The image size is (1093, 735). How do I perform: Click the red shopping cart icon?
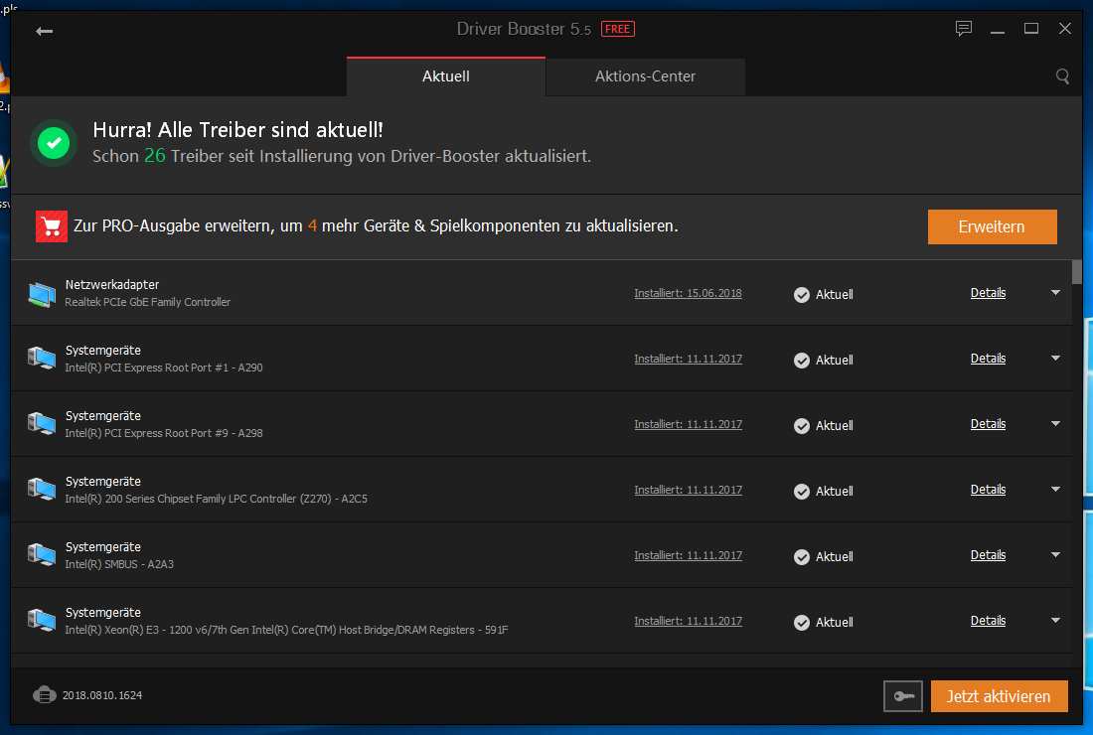pyautogui.click(x=52, y=226)
